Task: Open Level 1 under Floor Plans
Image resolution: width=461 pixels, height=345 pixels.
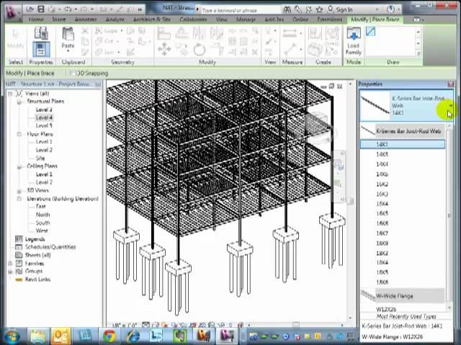Action: click(44, 142)
